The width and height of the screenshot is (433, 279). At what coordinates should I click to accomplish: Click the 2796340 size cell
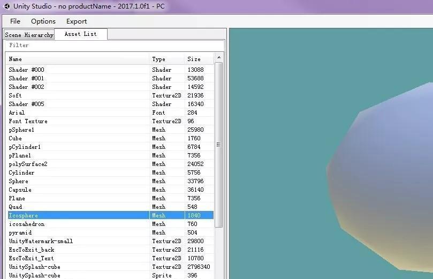click(199, 267)
